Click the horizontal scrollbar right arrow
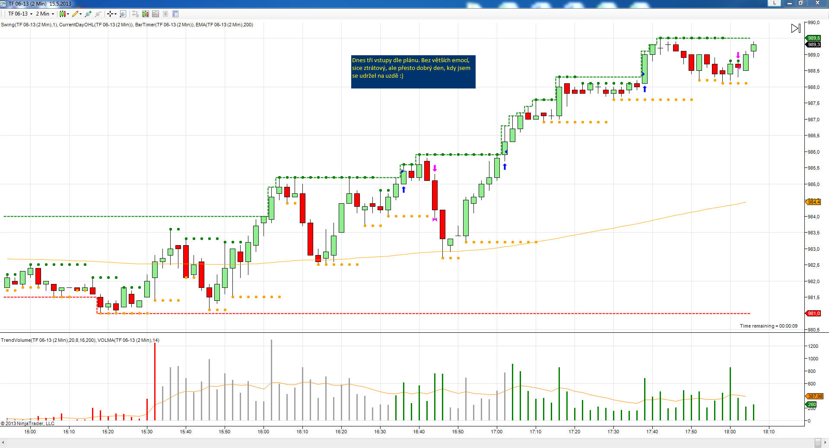The height and width of the screenshot is (448, 829). point(826,443)
